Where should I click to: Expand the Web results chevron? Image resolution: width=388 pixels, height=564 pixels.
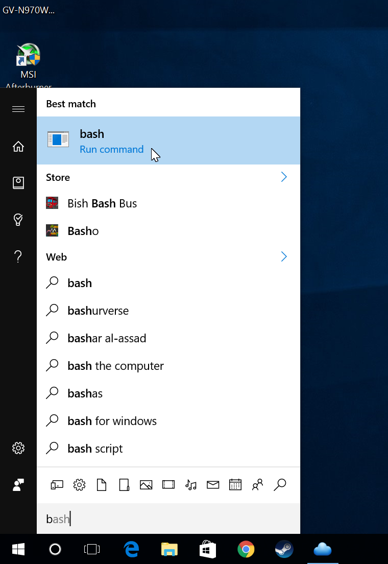point(284,257)
